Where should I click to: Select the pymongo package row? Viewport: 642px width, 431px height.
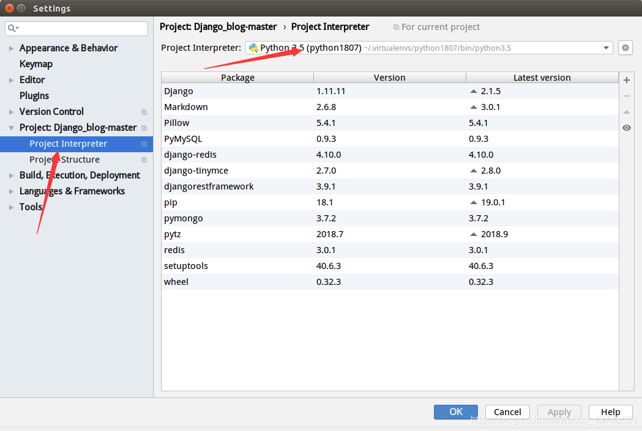390,218
